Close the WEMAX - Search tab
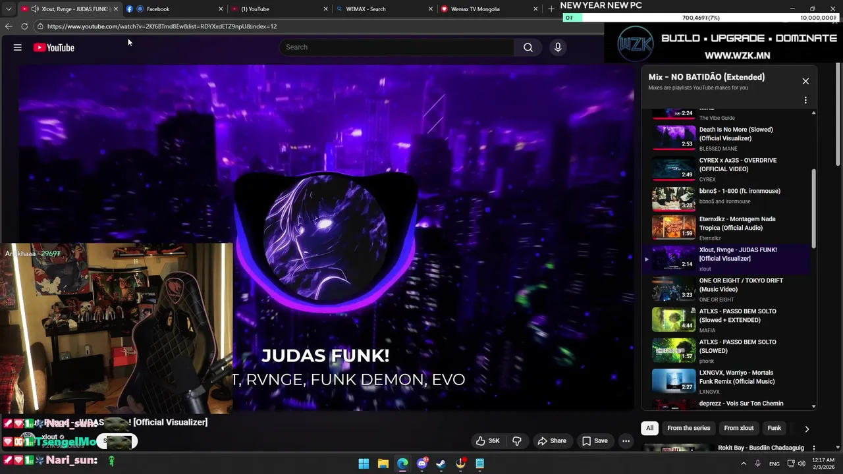This screenshot has height=474, width=843. pyautogui.click(x=431, y=9)
